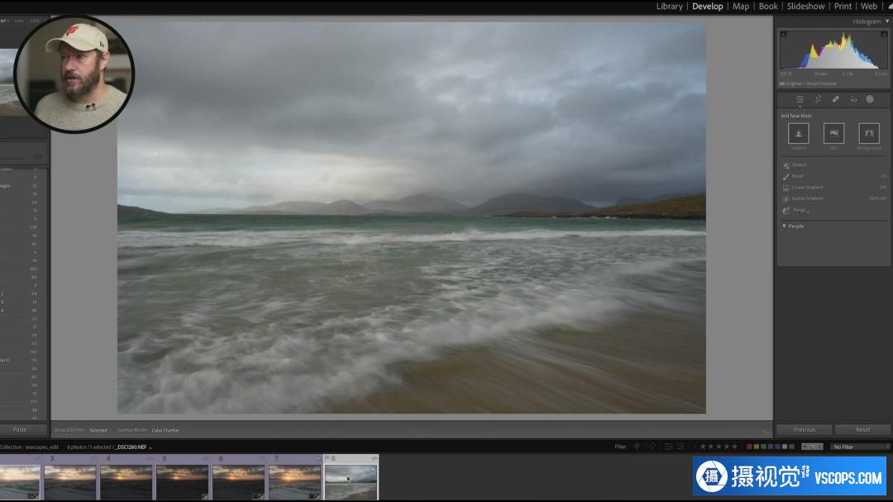Viewport: 893px width, 502px height.
Task: Filter by the red color label
Action: [x=749, y=447]
